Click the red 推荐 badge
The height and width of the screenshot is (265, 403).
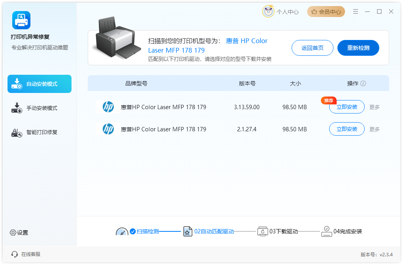coord(328,100)
